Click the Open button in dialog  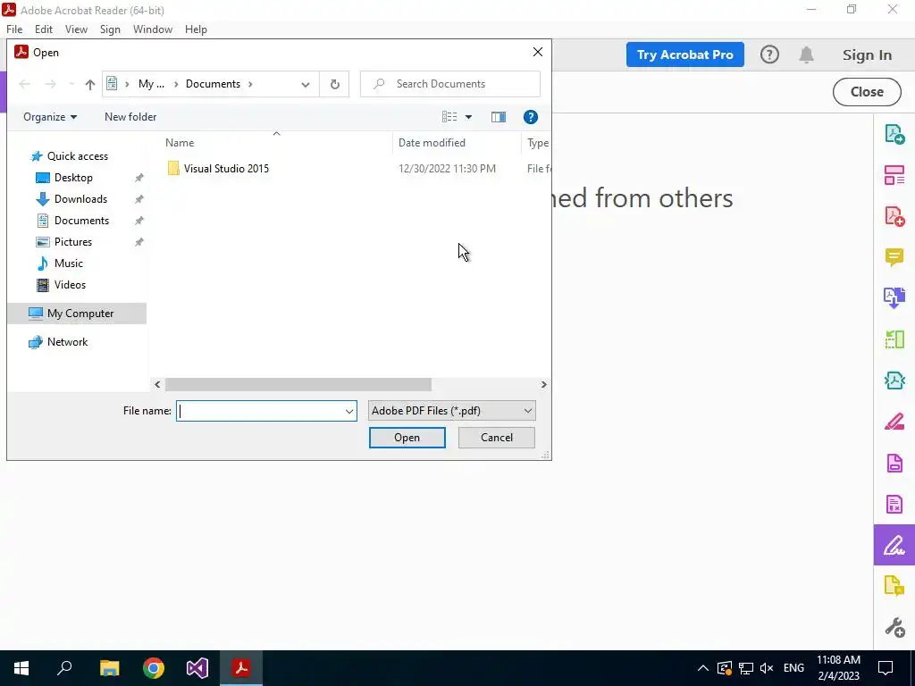pos(407,438)
